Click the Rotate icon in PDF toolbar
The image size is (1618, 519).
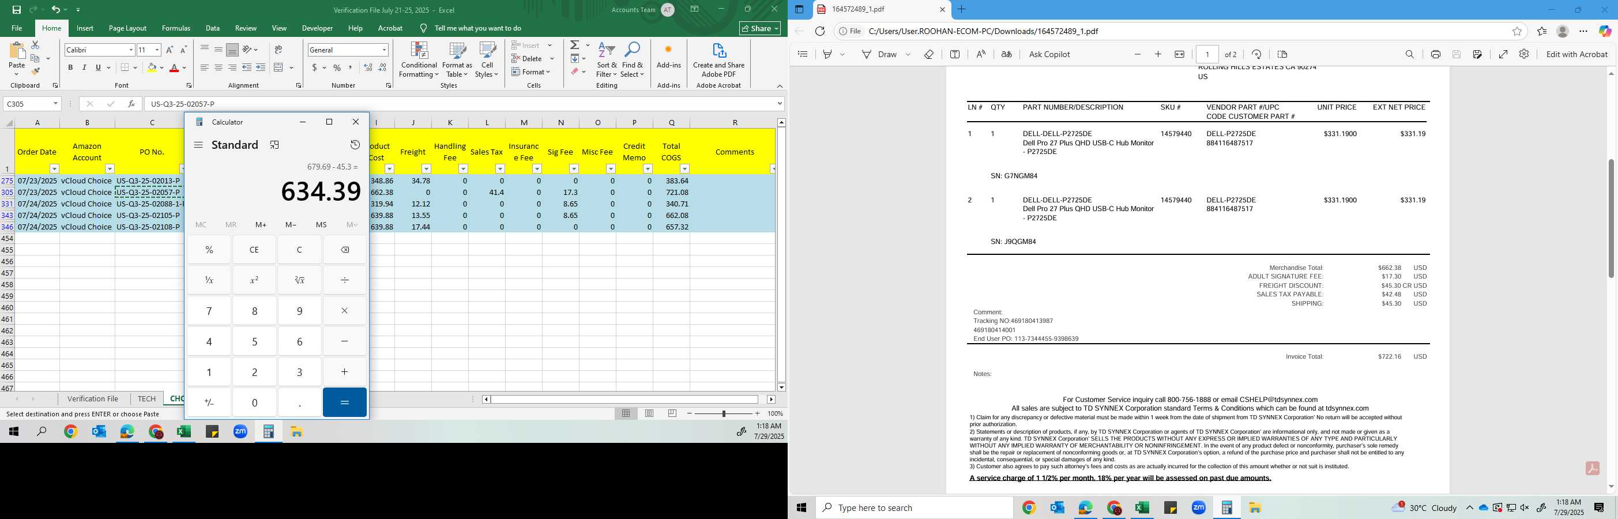point(1256,54)
